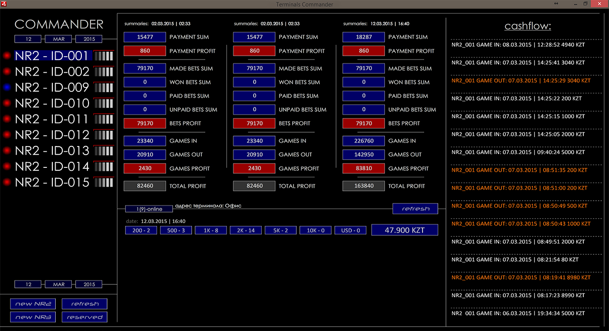
Task: Click the 18287 payment sum value
Action: coord(363,37)
